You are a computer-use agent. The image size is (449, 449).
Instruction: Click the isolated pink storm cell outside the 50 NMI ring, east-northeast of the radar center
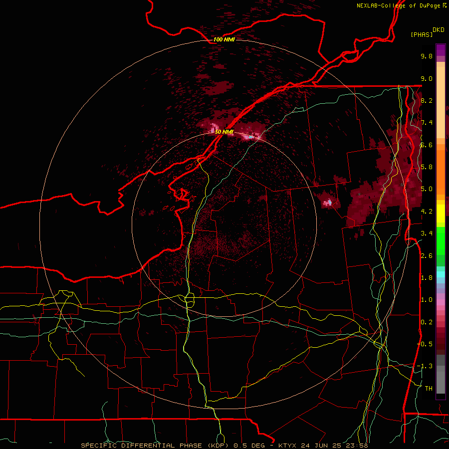coord(327,203)
